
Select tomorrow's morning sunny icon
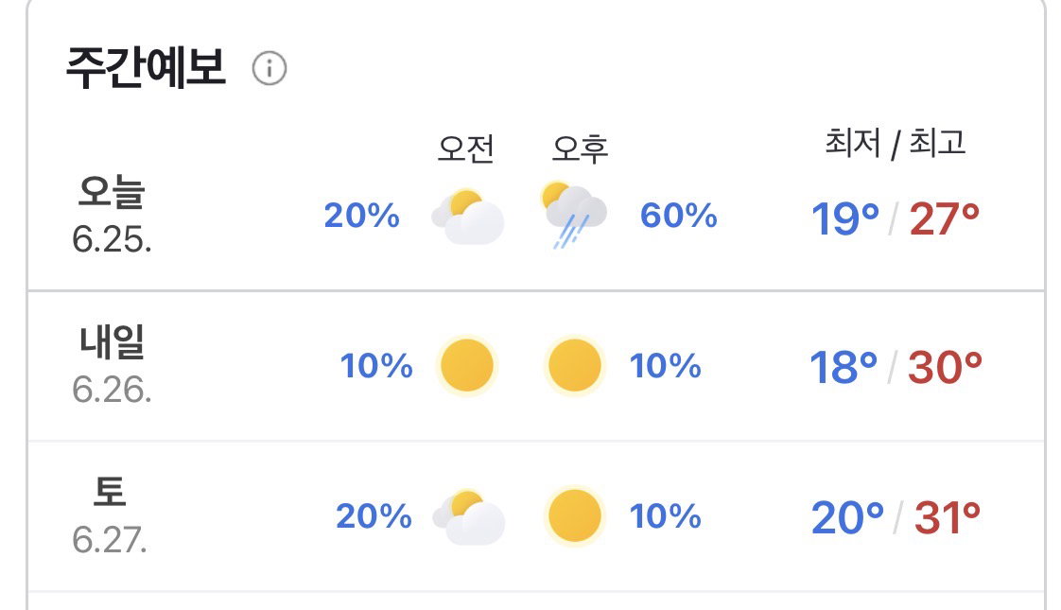tap(467, 366)
